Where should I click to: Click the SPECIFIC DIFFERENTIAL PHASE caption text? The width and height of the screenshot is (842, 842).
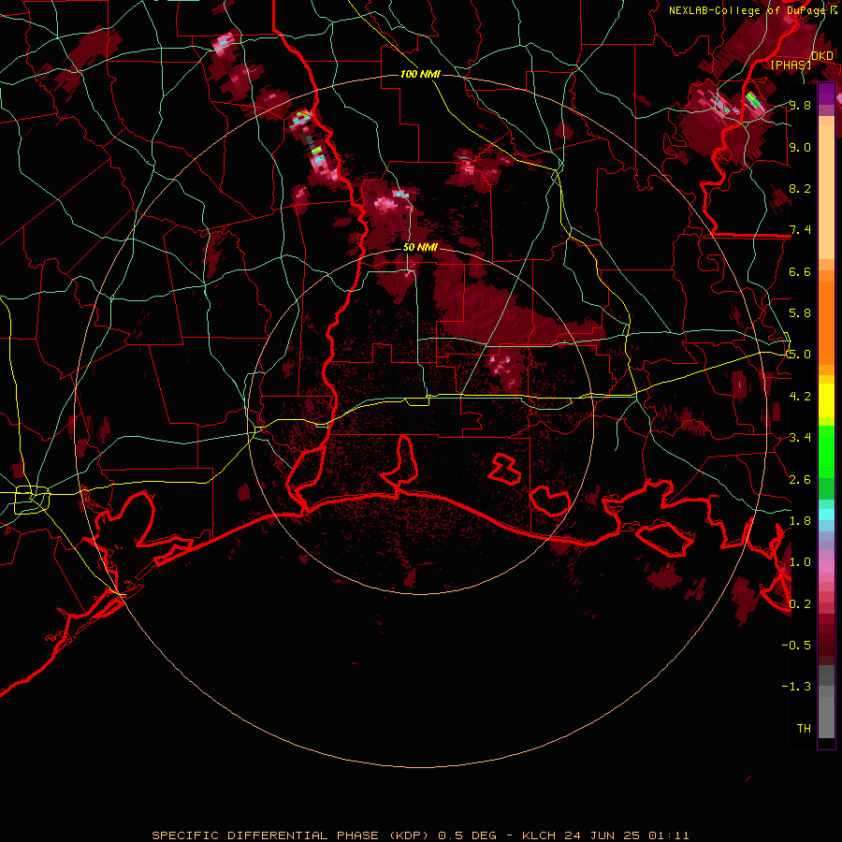pyautogui.click(x=267, y=835)
